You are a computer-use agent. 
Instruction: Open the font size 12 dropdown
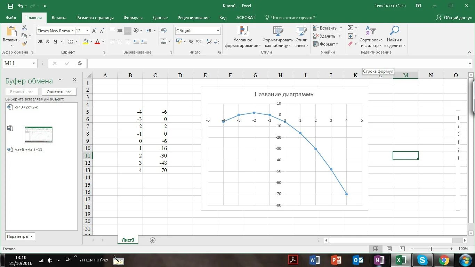87,31
